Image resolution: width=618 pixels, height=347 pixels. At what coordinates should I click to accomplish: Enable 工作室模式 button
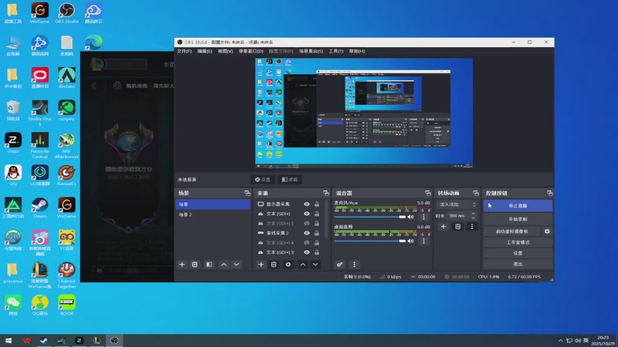[x=518, y=242]
